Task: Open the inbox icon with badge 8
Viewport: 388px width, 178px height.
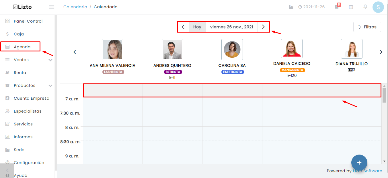Action: 337,7
